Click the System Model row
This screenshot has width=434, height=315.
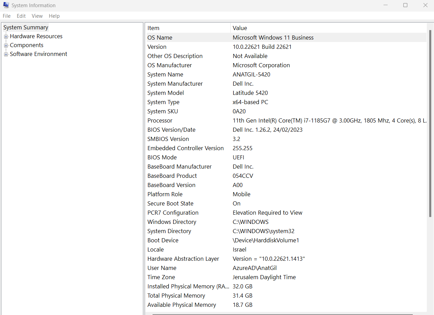287,93
